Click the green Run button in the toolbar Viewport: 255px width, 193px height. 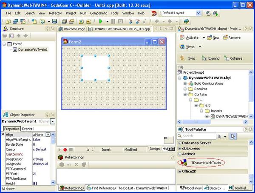pyautogui.click(x=101, y=21)
